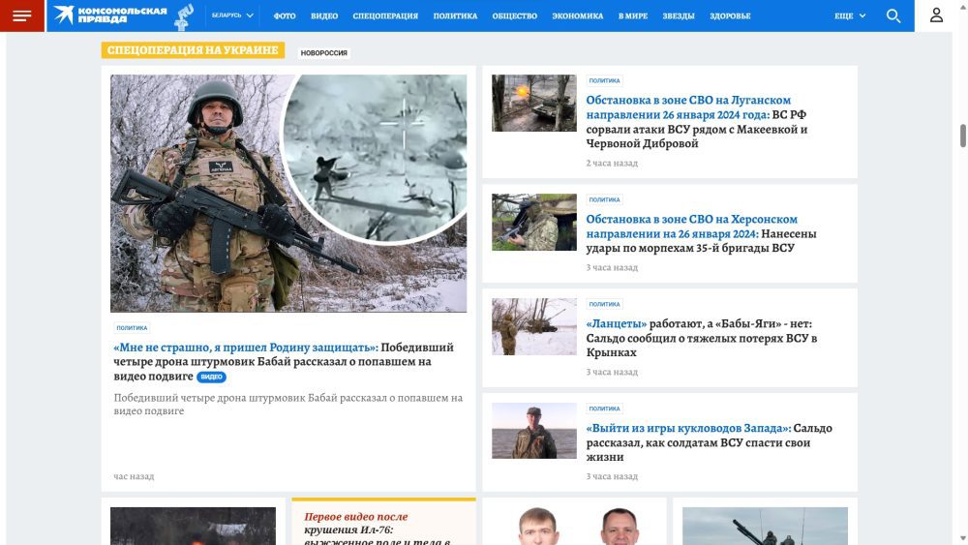Open the СПЕЦОПЕРАЦИЯ menu section
This screenshot has width=968, height=545.
(385, 16)
